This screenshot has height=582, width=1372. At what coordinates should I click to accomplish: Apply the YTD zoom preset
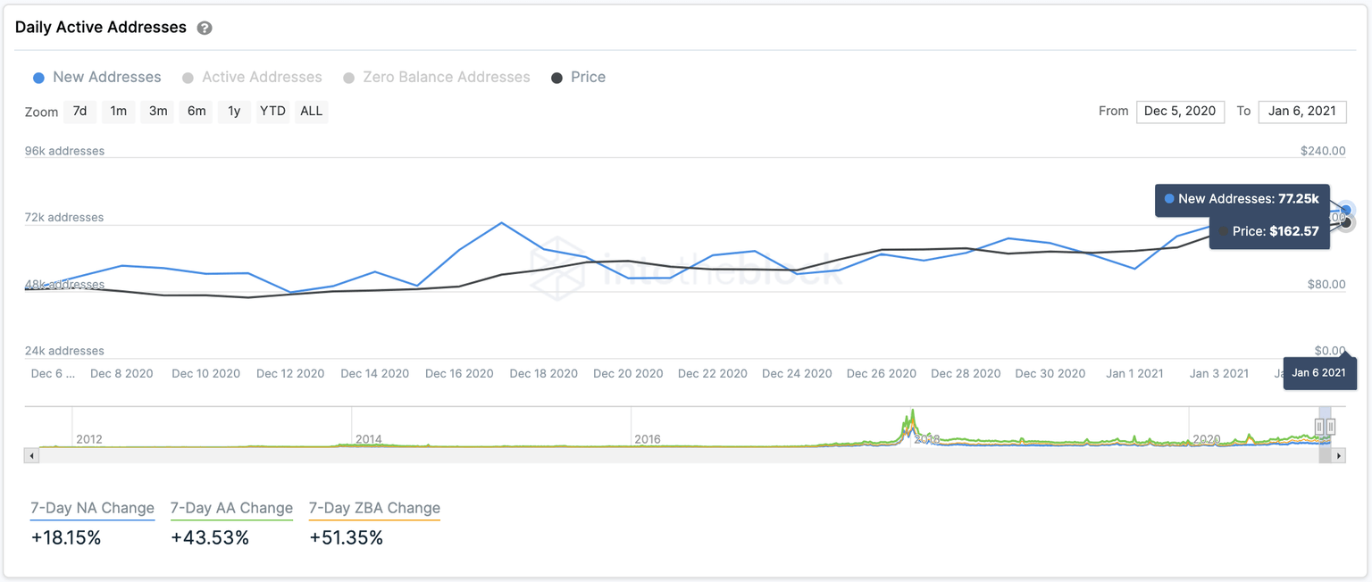click(272, 111)
